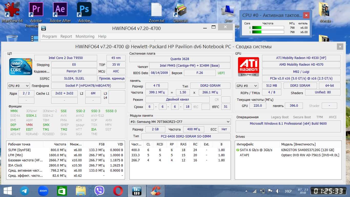This screenshot has height=197, width=350.
Task: Open Windows Store from the taskbar
Action: click(x=62, y=191)
